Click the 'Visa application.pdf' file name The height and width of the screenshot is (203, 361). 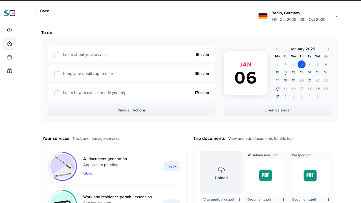[219, 199]
